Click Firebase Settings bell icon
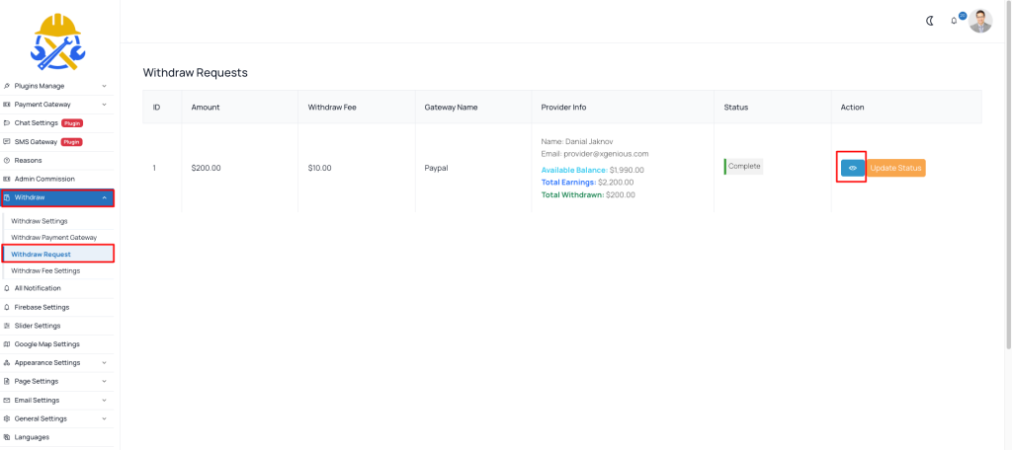The image size is (1012, 450). 7,308
